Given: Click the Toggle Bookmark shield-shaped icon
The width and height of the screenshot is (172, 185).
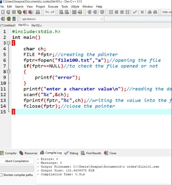Looking at the screenshot, I should pos(102,12).
